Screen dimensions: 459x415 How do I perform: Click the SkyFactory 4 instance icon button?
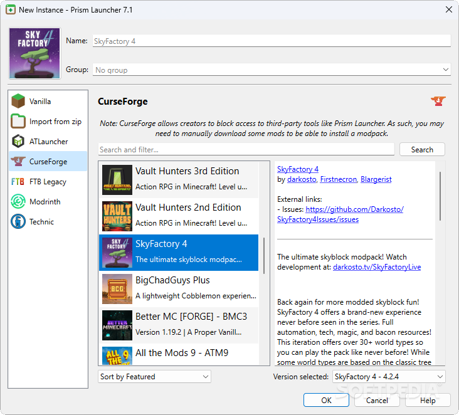point(34,53)
